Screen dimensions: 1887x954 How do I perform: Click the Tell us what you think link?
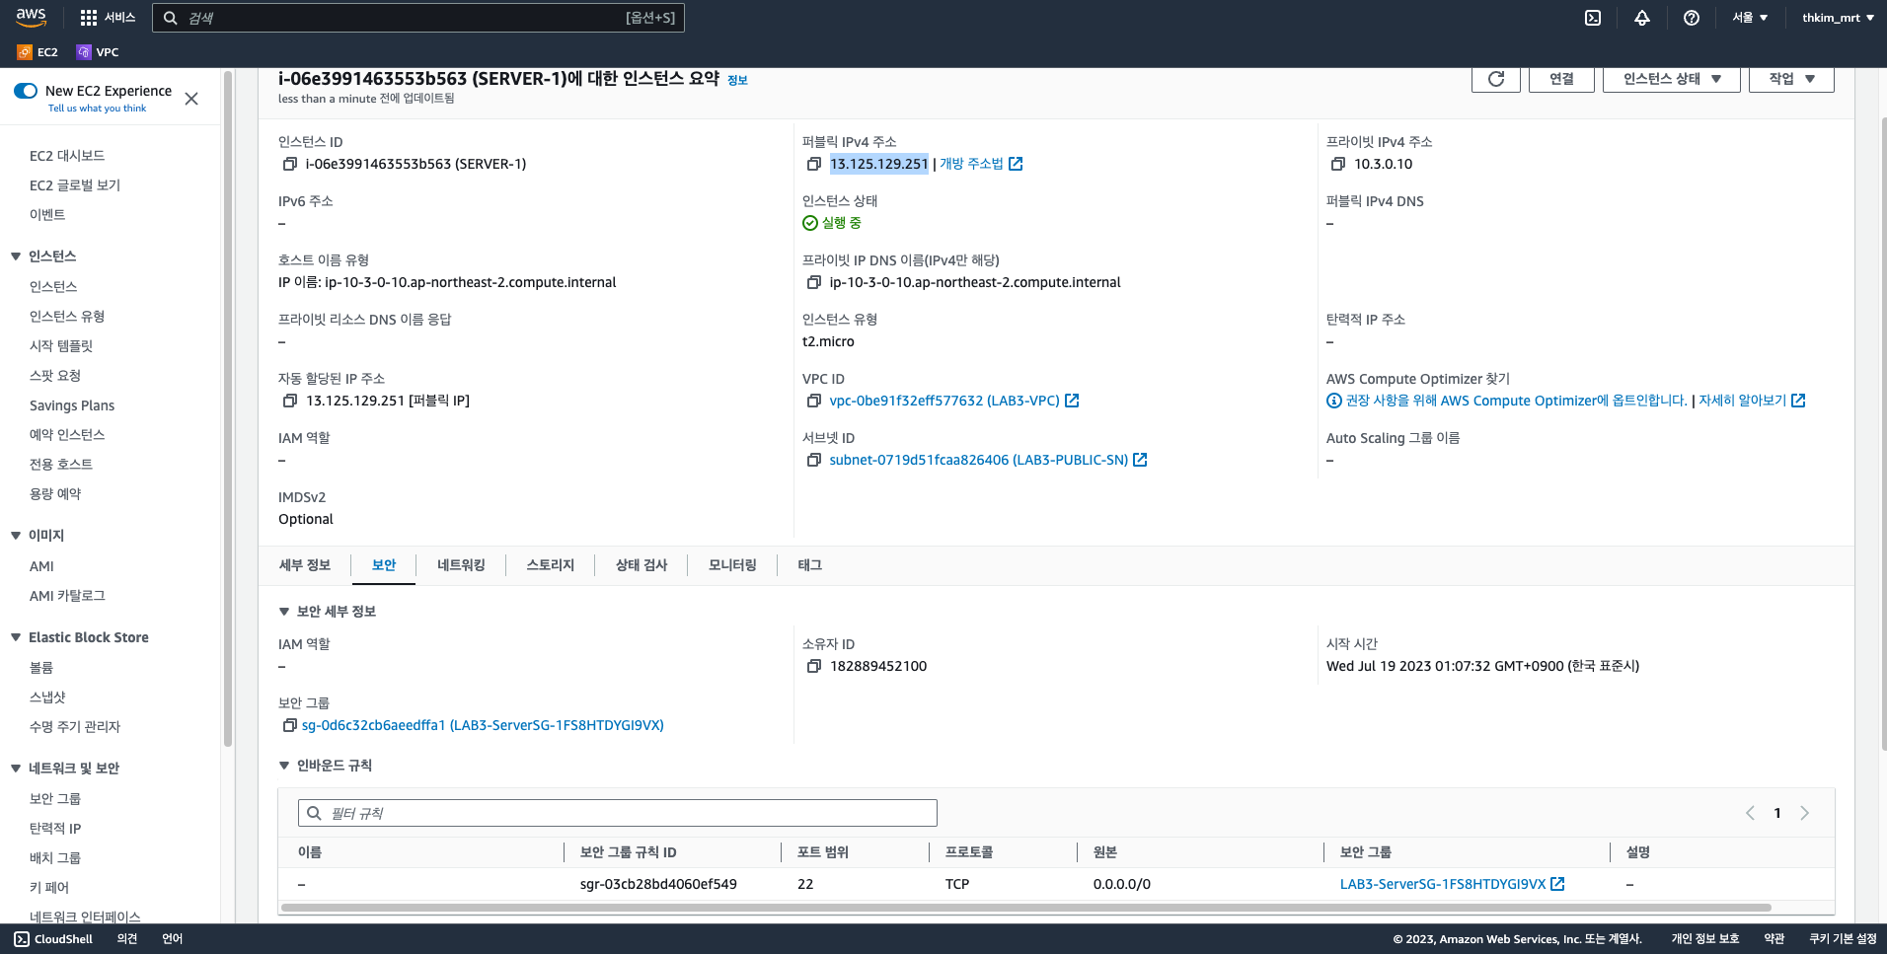point(97,109)
